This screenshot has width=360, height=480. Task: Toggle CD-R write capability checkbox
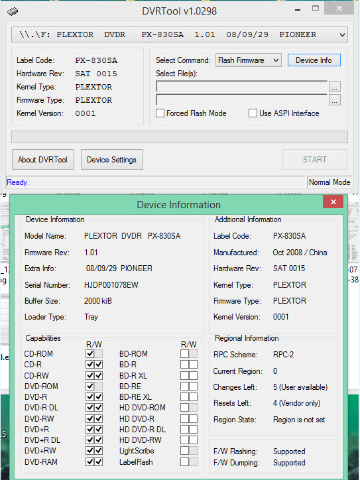99,365
